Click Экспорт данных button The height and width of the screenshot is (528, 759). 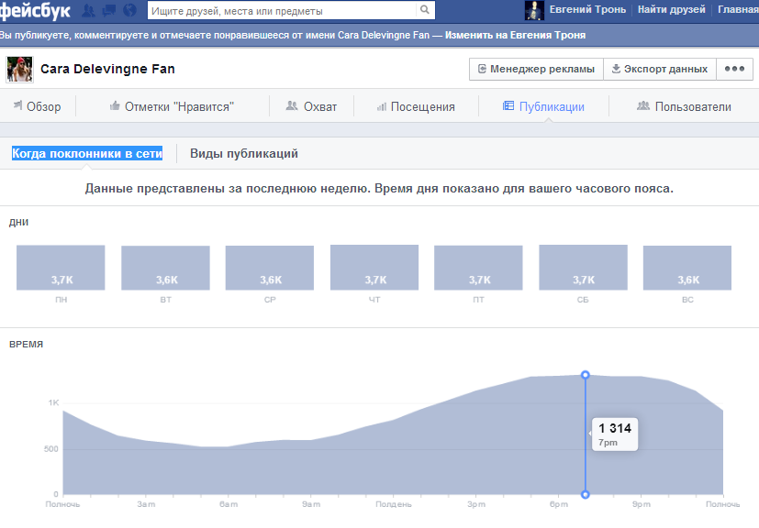pos(659,69)
